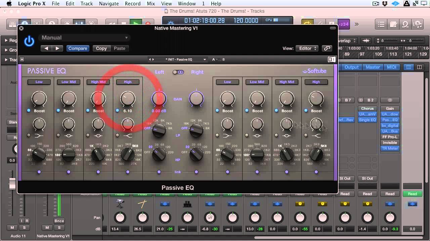The height and width of the screenshot is (241, 430).
Task: Toggle the plugin power bypass button
Action: pyautogui.click(x=29, y=42)
